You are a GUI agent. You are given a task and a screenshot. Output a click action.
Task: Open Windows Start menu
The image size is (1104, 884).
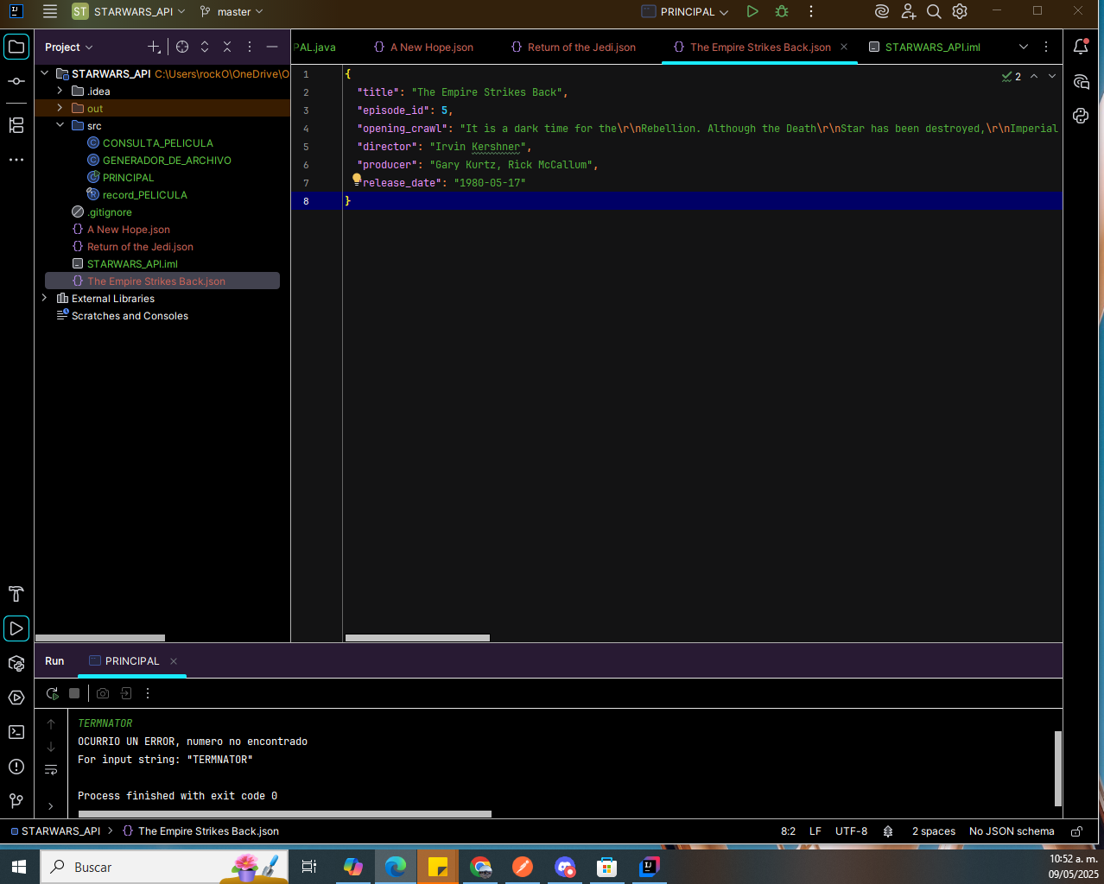pyautogui.click(x=19, y=867)
